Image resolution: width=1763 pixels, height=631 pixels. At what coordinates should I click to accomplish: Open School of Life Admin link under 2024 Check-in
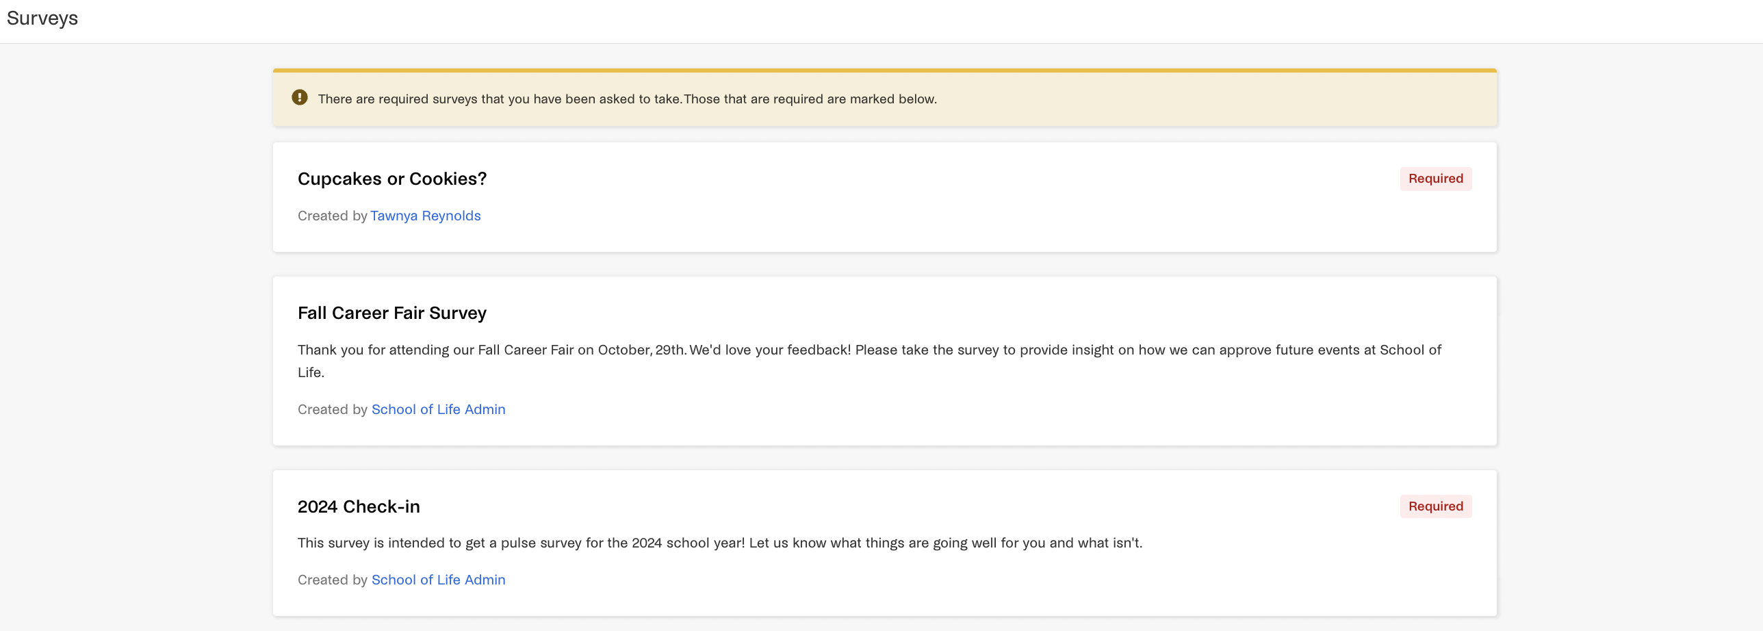tap(439, 580)
